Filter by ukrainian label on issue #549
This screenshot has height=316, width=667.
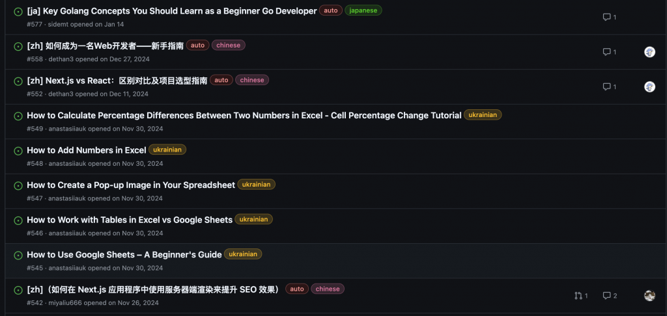click(483, 115)
